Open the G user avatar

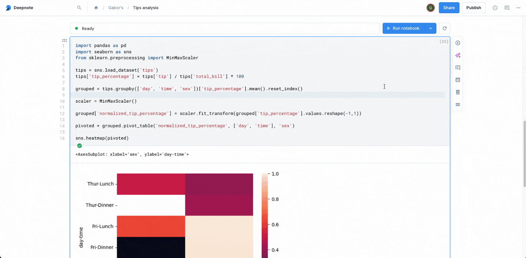pos(431,8)
